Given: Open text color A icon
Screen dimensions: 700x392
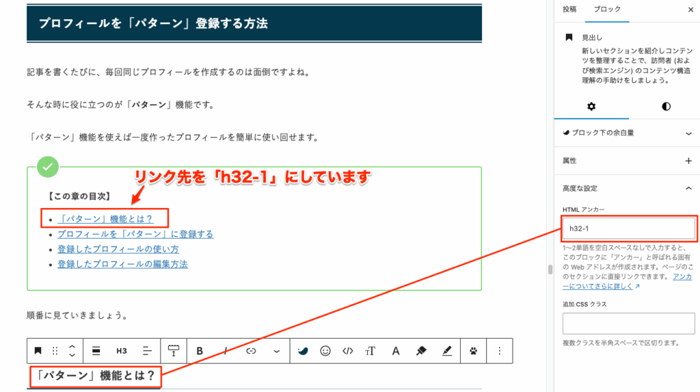Looking at the screenshot, I should [396, 351].
